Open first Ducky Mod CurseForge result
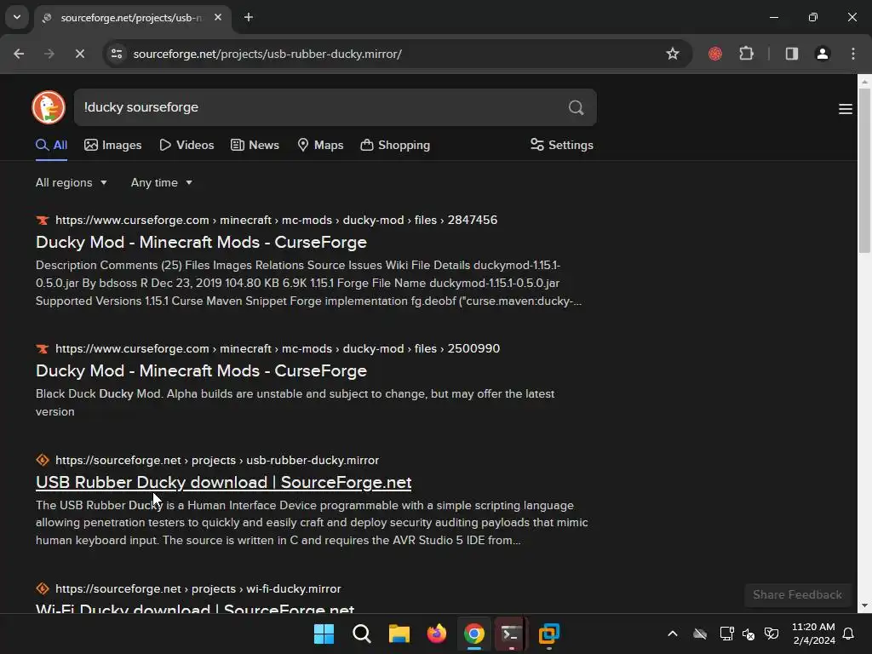872x654 pixels. (201, 243)
